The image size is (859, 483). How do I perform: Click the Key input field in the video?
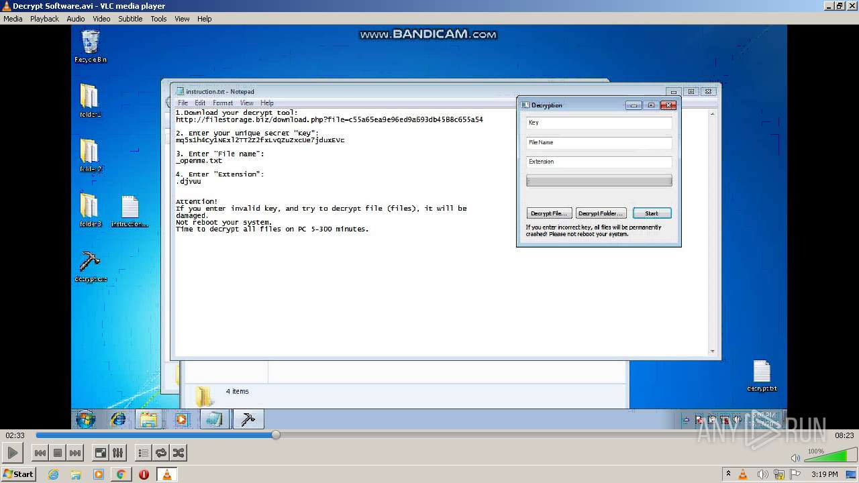(599, 123)
